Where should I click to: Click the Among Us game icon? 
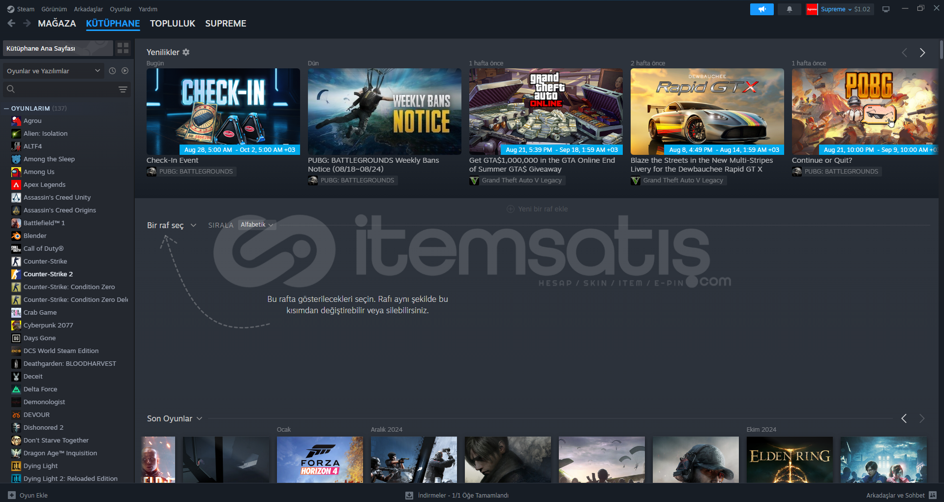(16, 172)
